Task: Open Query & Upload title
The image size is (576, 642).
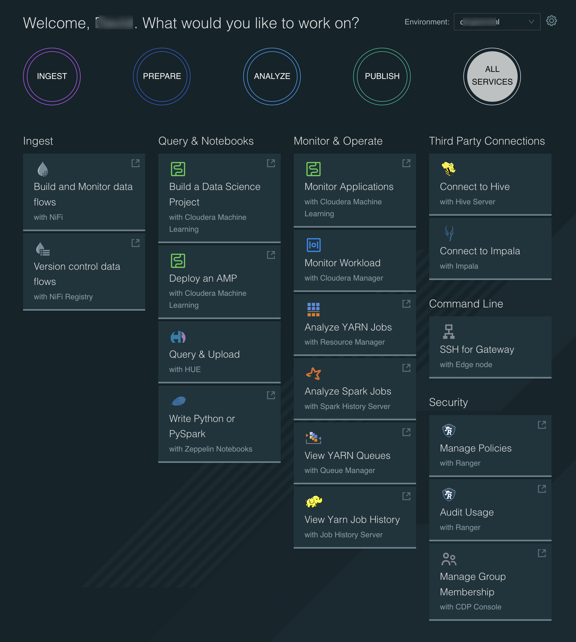Action: pyautogui.click(x=204, y=354)
